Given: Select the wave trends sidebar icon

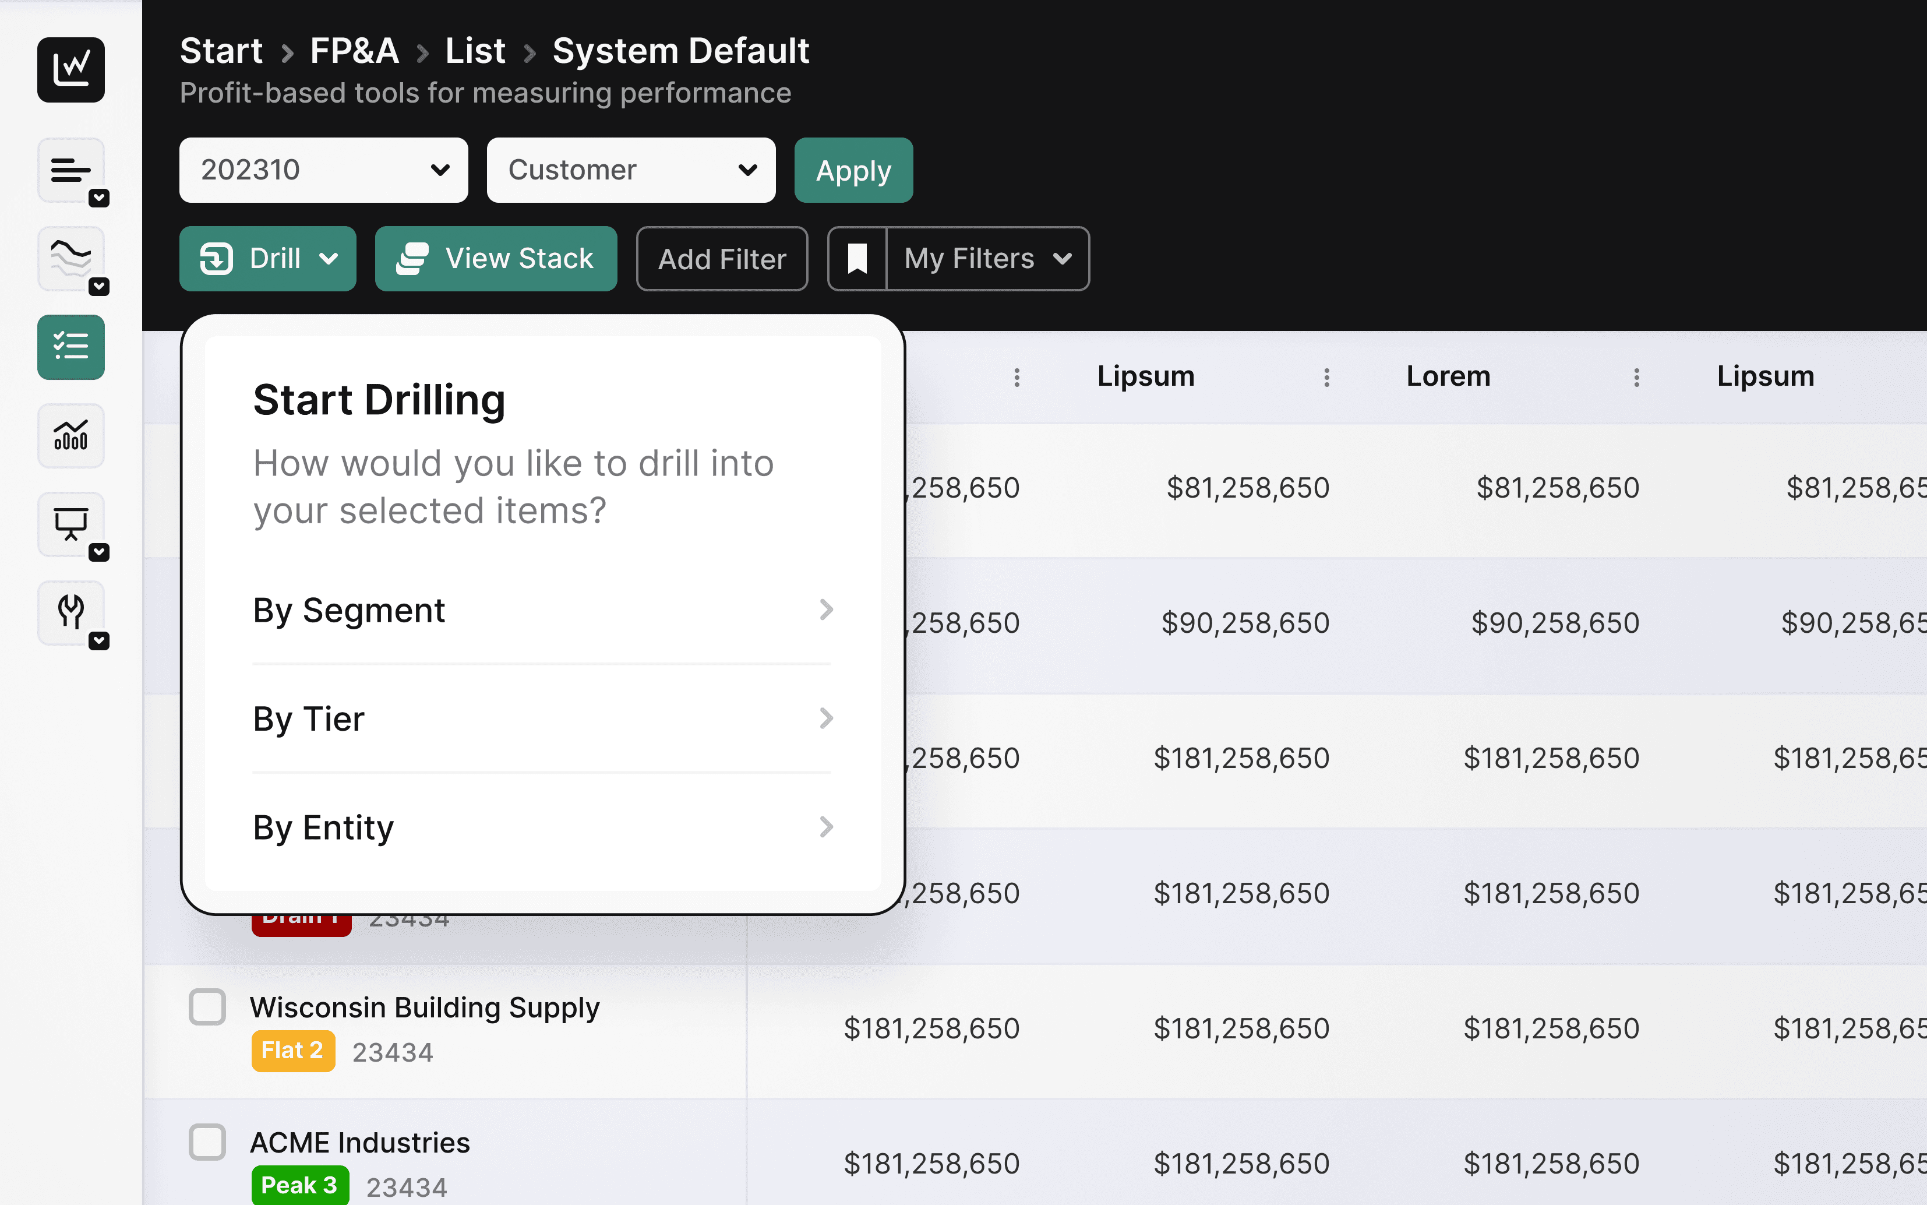Looking at the screenshot, I should 71,258.
